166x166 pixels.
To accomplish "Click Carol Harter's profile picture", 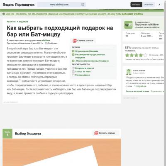I will click(x=129, y=72).
